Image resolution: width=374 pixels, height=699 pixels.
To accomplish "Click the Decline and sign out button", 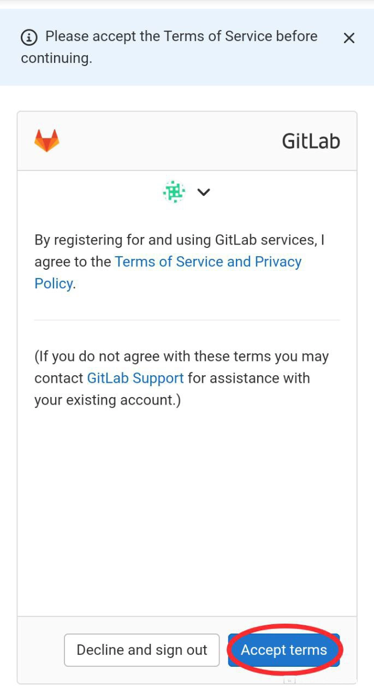I will pyautogui.click(x=142, y=650).
